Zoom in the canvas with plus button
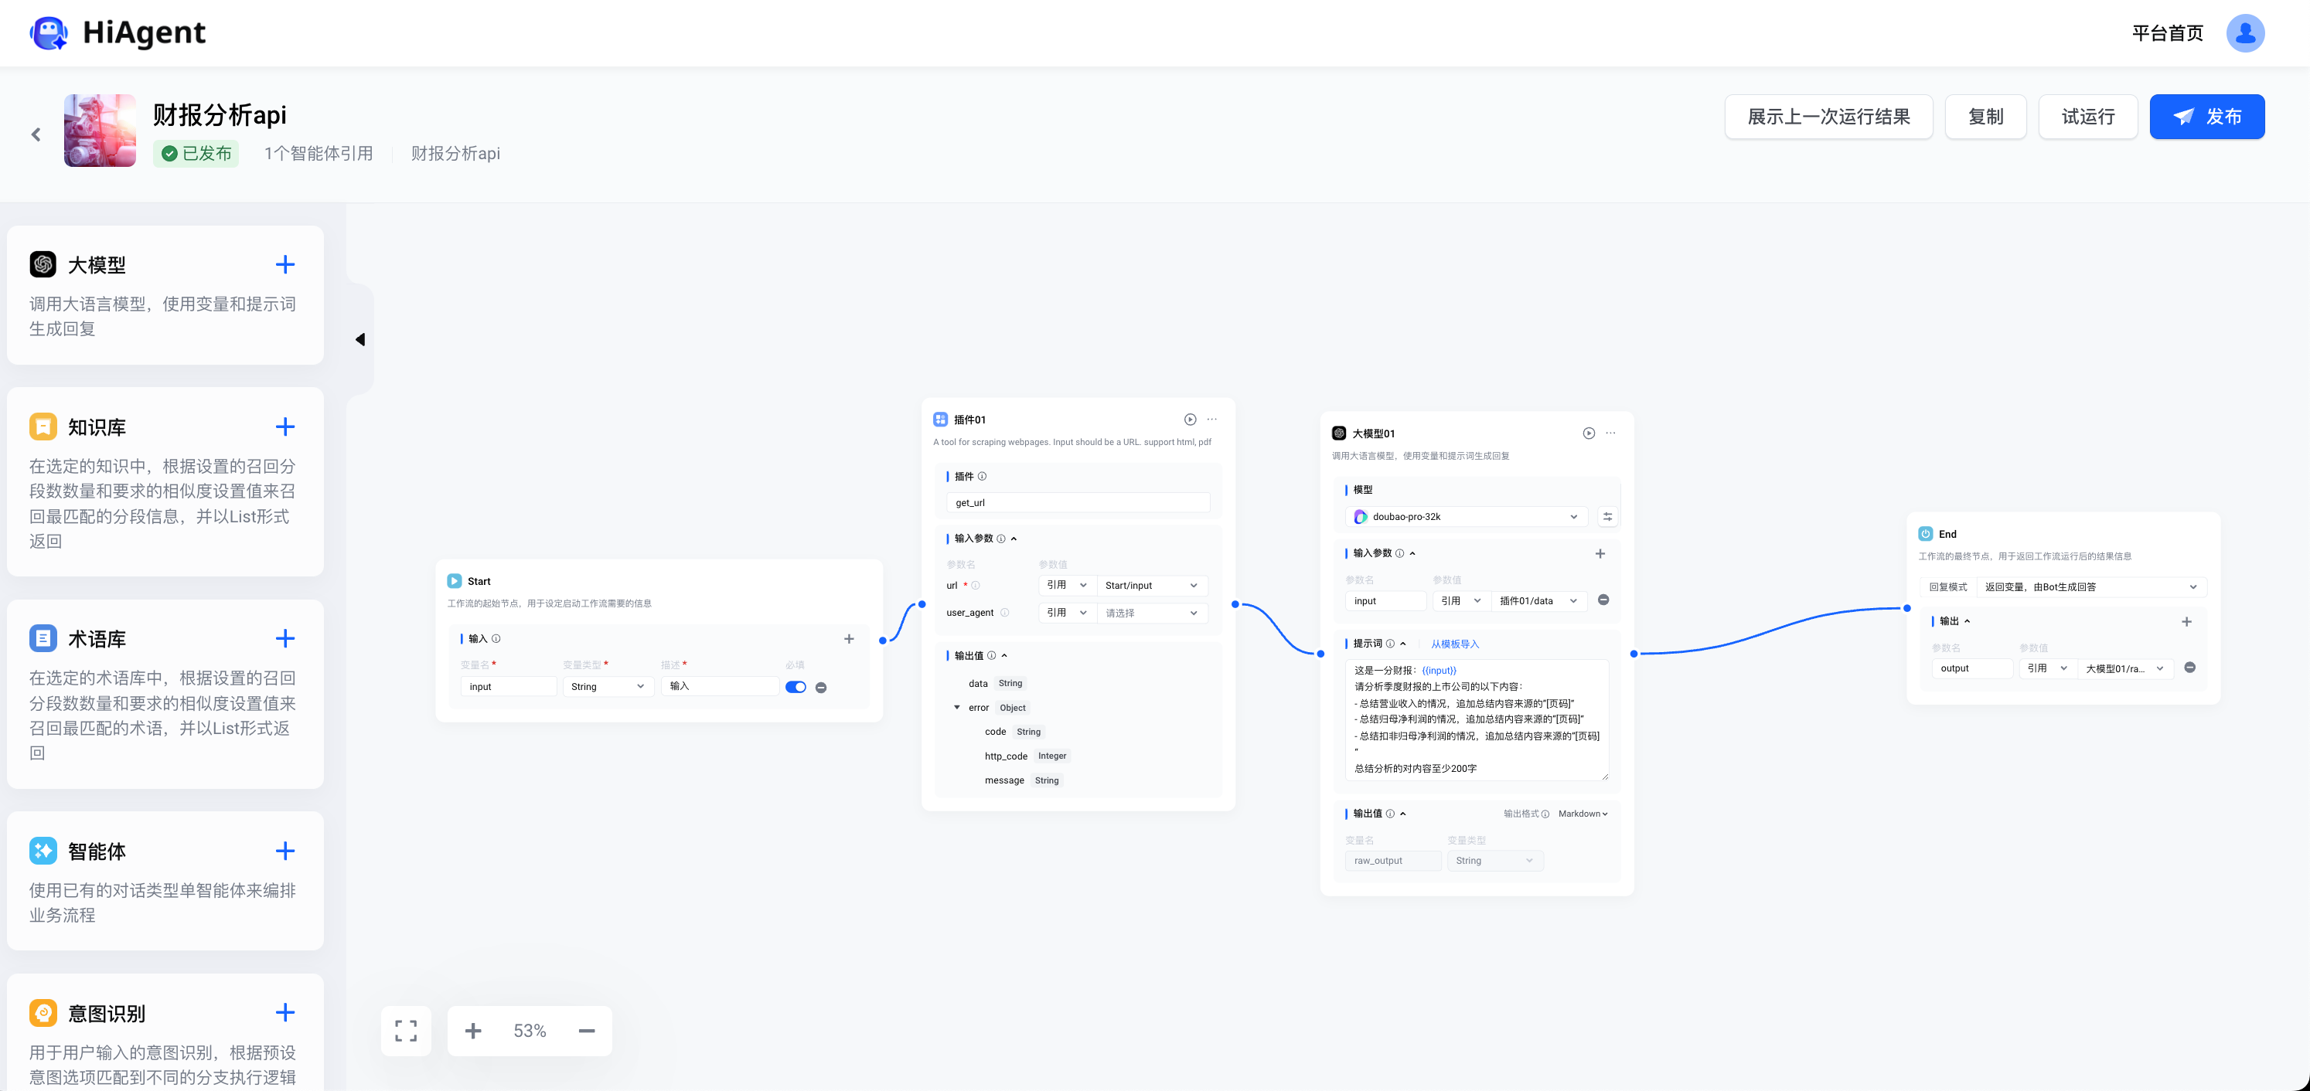This screenshot has width=2310, height=1091. [x=473, y=1031]
